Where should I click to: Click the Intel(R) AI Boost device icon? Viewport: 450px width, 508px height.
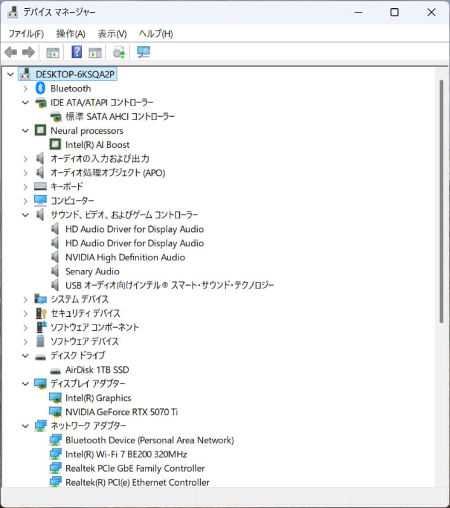pyautogui.click(x=55, y=145)
